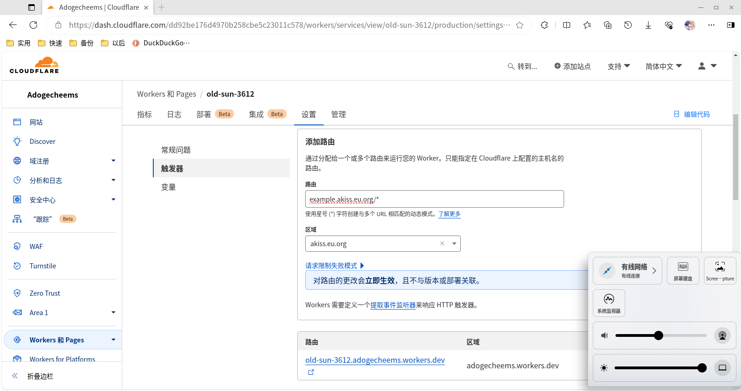Open the 网站 sidebar item
The image size is (741, 391).
(x=36, y=122)
